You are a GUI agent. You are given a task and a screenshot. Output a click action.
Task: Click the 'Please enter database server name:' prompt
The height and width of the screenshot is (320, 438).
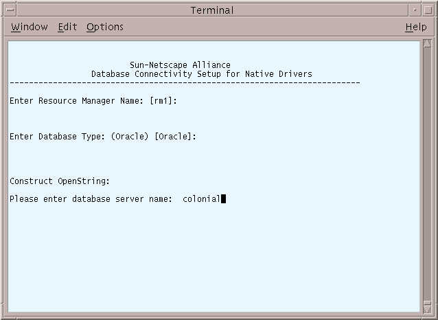click(91, 199)
